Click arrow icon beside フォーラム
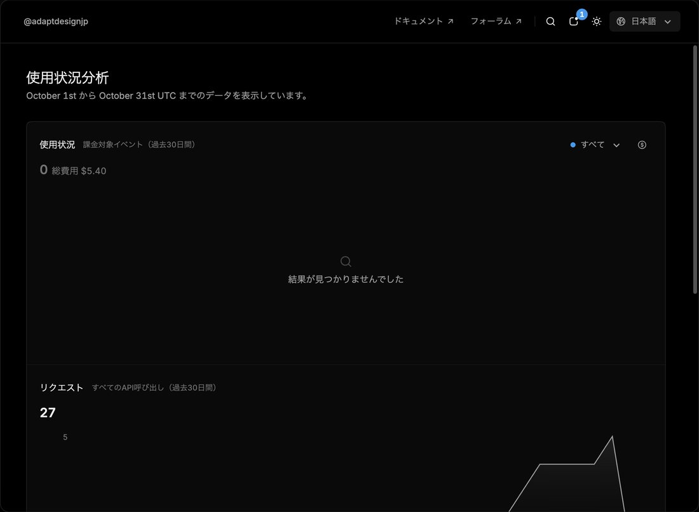Screen dimensions: 699x512 [x=519, y=21]
